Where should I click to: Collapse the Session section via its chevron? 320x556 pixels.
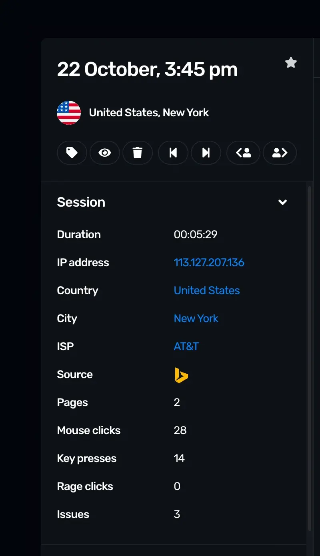coord(283,202)
